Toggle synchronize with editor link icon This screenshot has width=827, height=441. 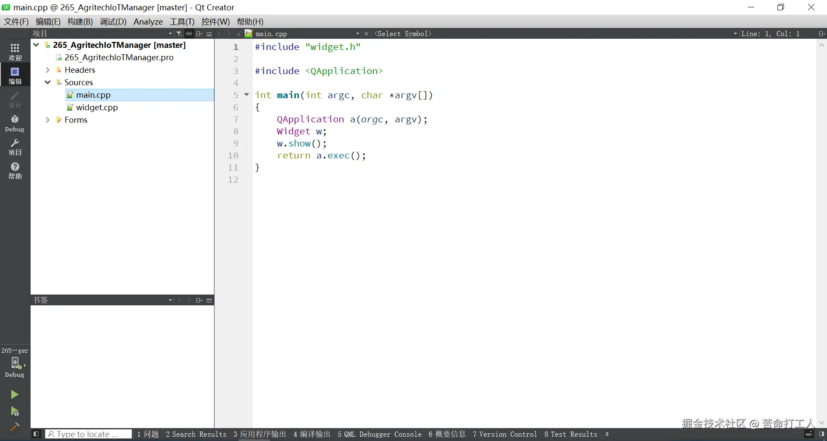(x=189, y=34)
